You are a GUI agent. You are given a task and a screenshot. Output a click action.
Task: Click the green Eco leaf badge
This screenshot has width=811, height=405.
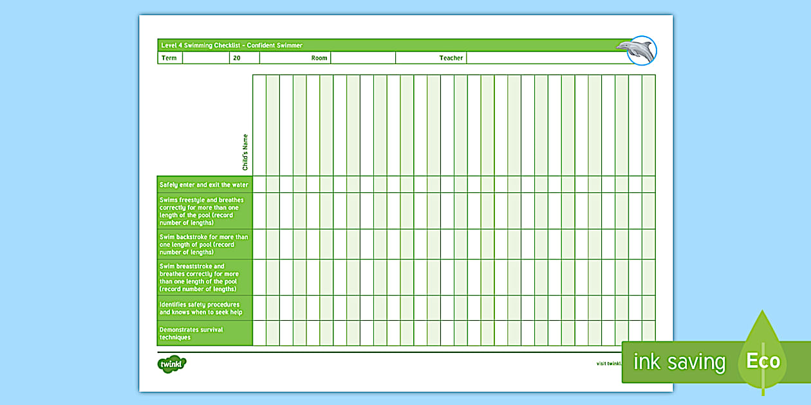[761, 362]
